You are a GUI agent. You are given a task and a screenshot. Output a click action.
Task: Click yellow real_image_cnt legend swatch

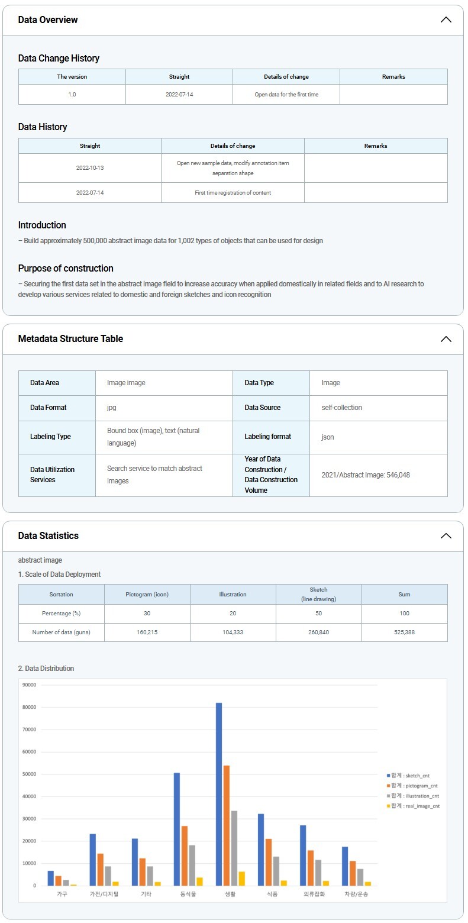point(388,806)
